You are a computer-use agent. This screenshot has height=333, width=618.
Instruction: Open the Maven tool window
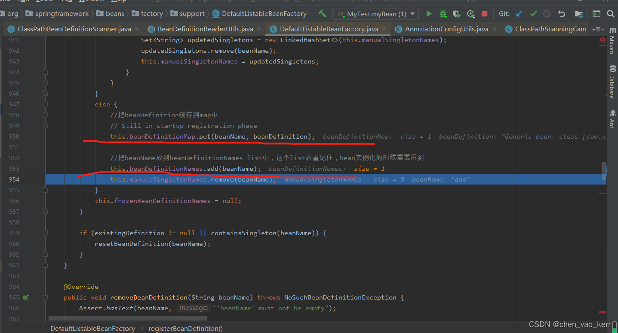[612, 41]
